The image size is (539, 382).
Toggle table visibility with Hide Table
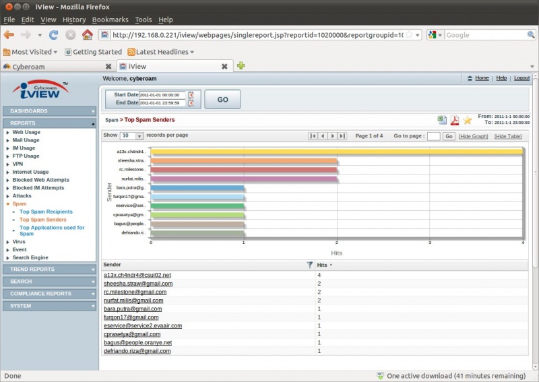507,136
